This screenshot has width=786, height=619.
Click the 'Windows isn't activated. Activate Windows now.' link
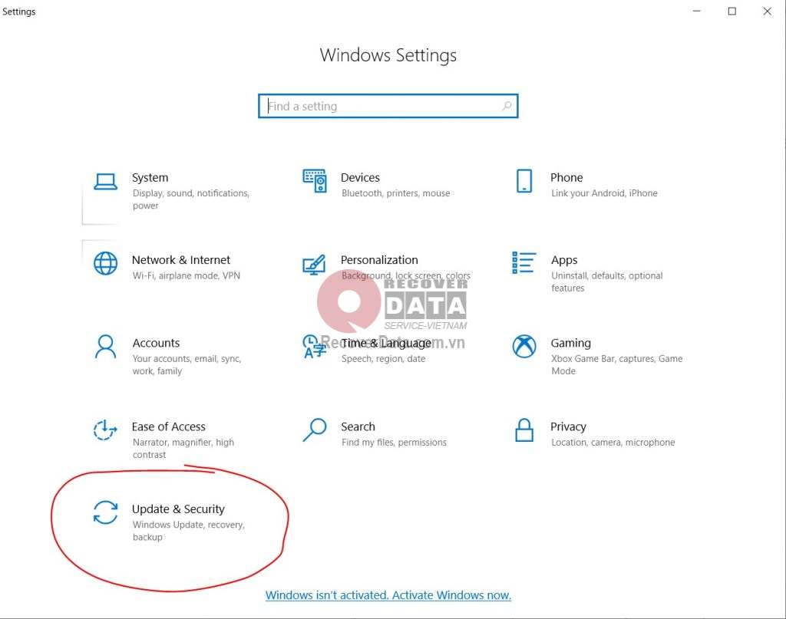click(388, 595)
